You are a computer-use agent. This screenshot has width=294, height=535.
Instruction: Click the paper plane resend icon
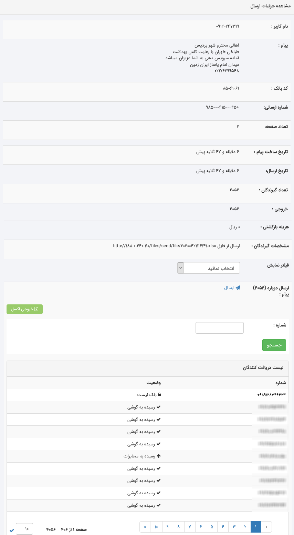pyautogui.click(x=238, y=288)
